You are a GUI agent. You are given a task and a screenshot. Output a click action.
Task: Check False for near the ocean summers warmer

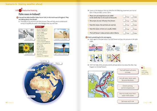pos(132,25)
